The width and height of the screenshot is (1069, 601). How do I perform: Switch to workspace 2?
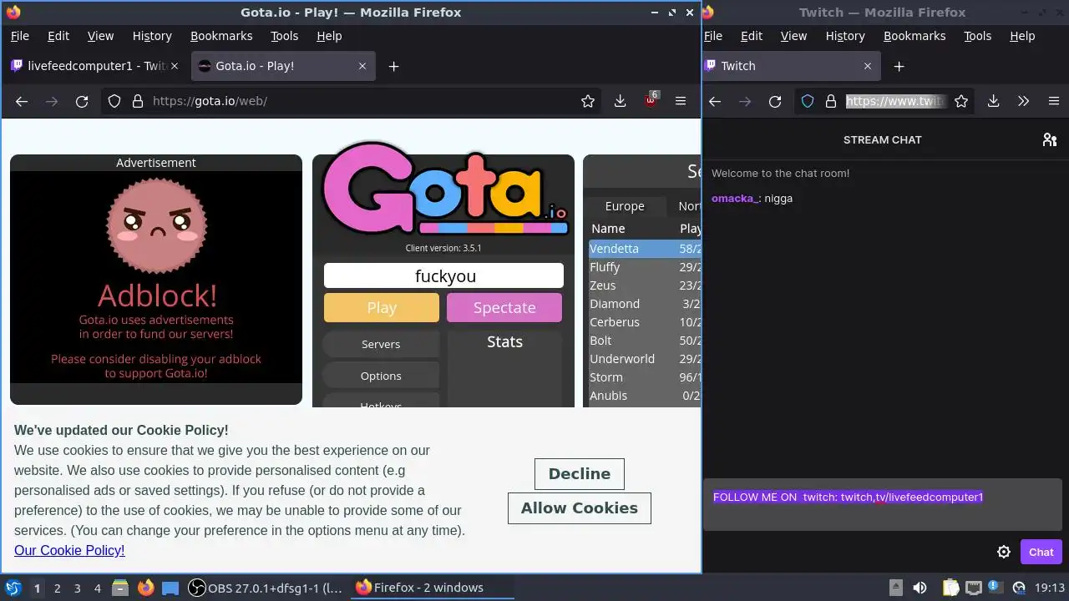pos(57,588)
